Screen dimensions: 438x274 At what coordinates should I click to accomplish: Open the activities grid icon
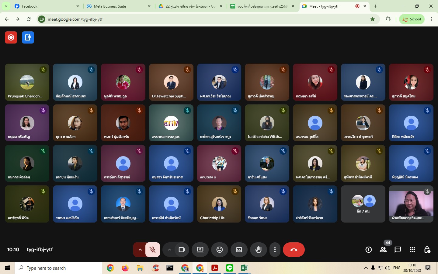pyautogui.click(x=412, y=250)
